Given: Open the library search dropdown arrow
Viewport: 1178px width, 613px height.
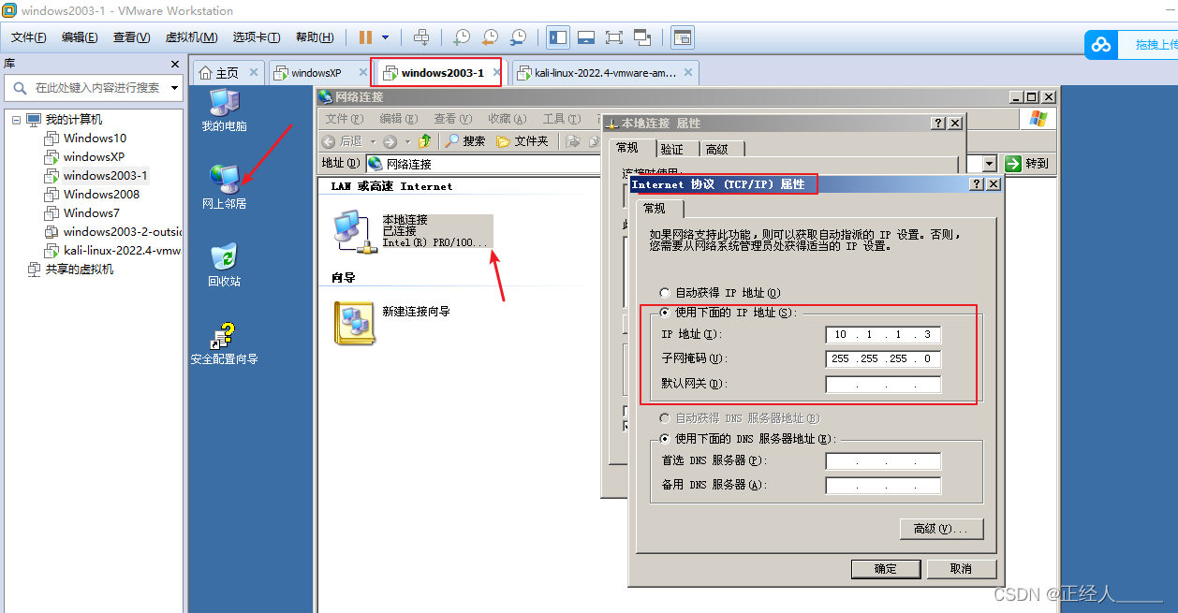Looking at the screenshot, I should tap(175, 88).
